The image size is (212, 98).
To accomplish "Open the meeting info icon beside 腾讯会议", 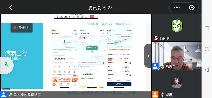I will [x=110, y=7].
